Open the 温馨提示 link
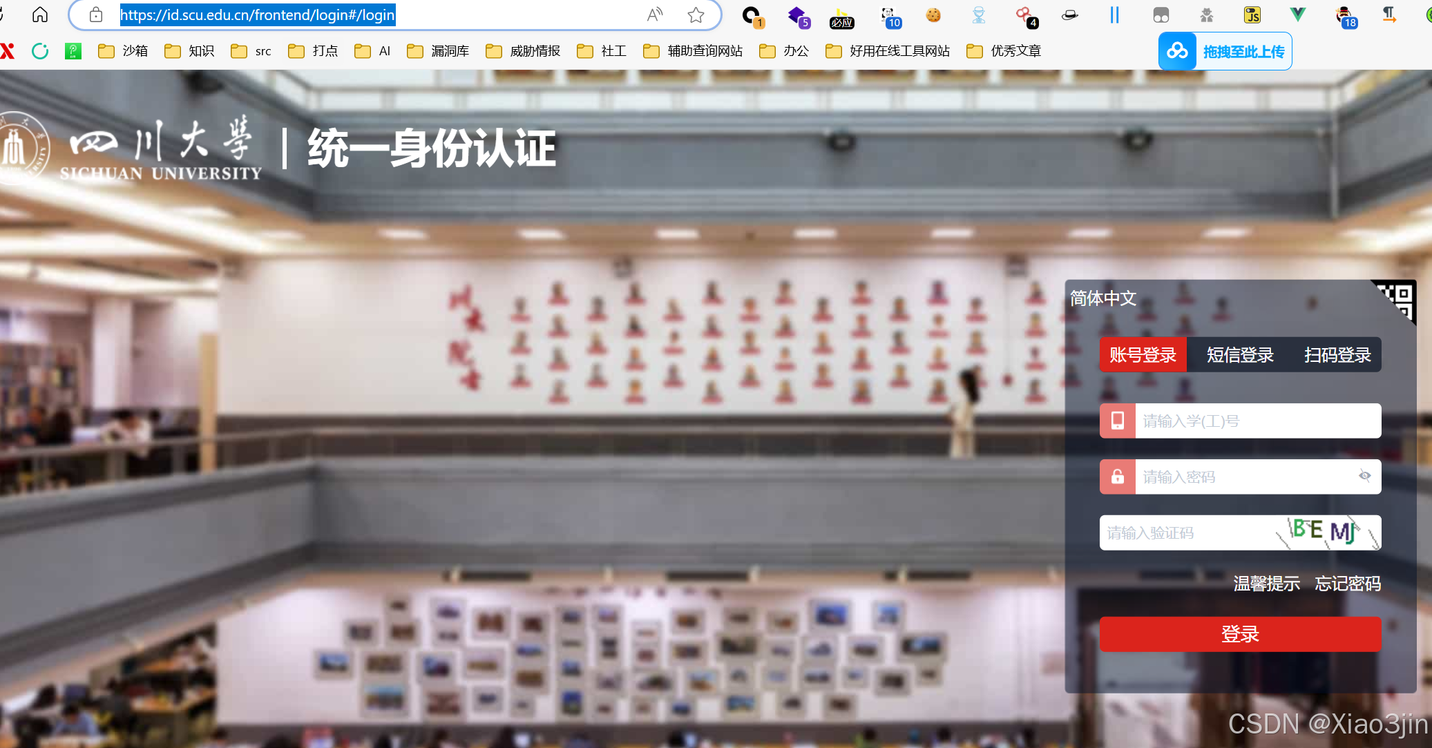This screenshot has height=748, width=1432. tap(1267, 584)
